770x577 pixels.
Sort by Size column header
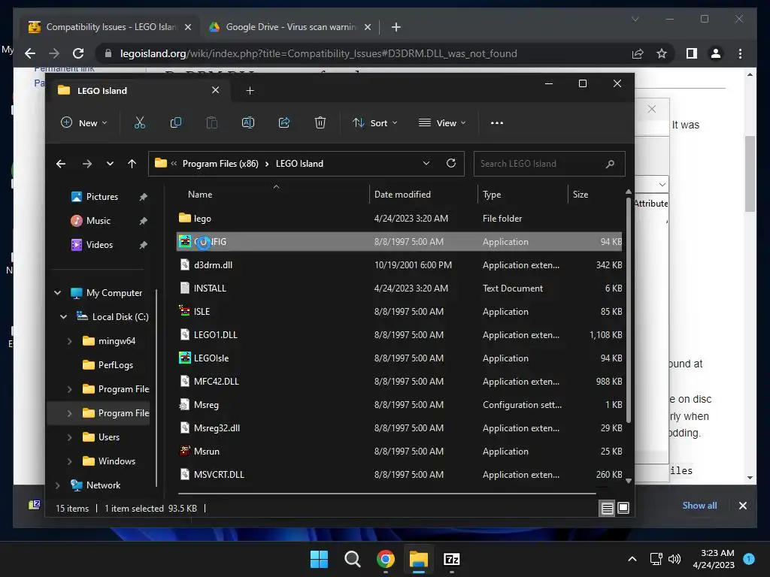point(581,195)
